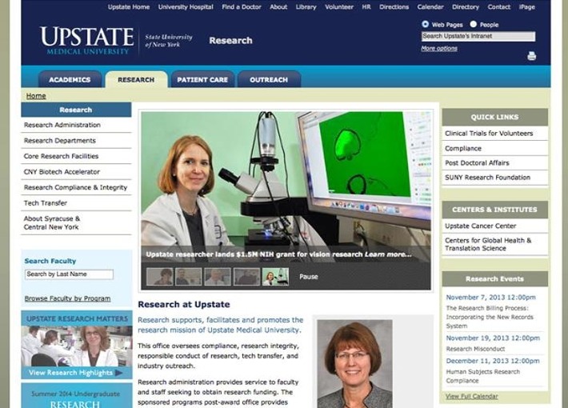
Task: Click the Research sidebar heading
Action: [76, 110]
